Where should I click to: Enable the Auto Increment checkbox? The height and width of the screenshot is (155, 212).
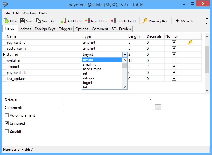(x=7, y=115)
